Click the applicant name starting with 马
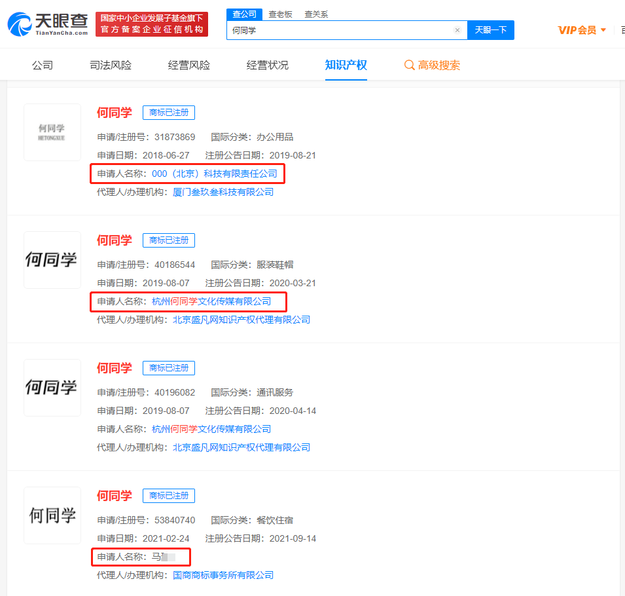This screenshot has height=596, width=625. coord(164,557)
